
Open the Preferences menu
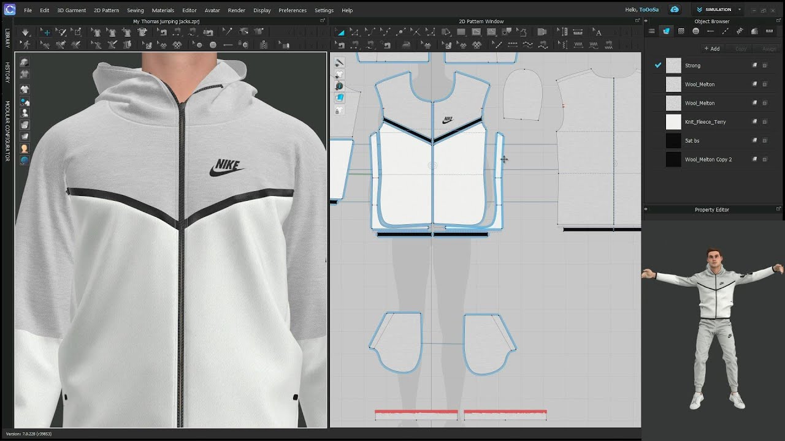[x=293, y=10]
